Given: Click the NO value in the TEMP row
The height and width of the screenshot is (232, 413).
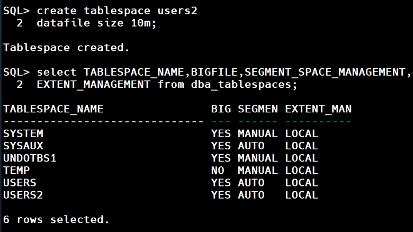Looking at the screenshot, I should point(218,171).
